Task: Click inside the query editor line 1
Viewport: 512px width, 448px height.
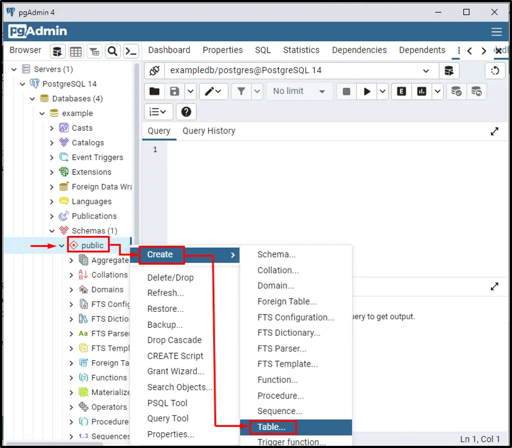Action: (325, 150)
